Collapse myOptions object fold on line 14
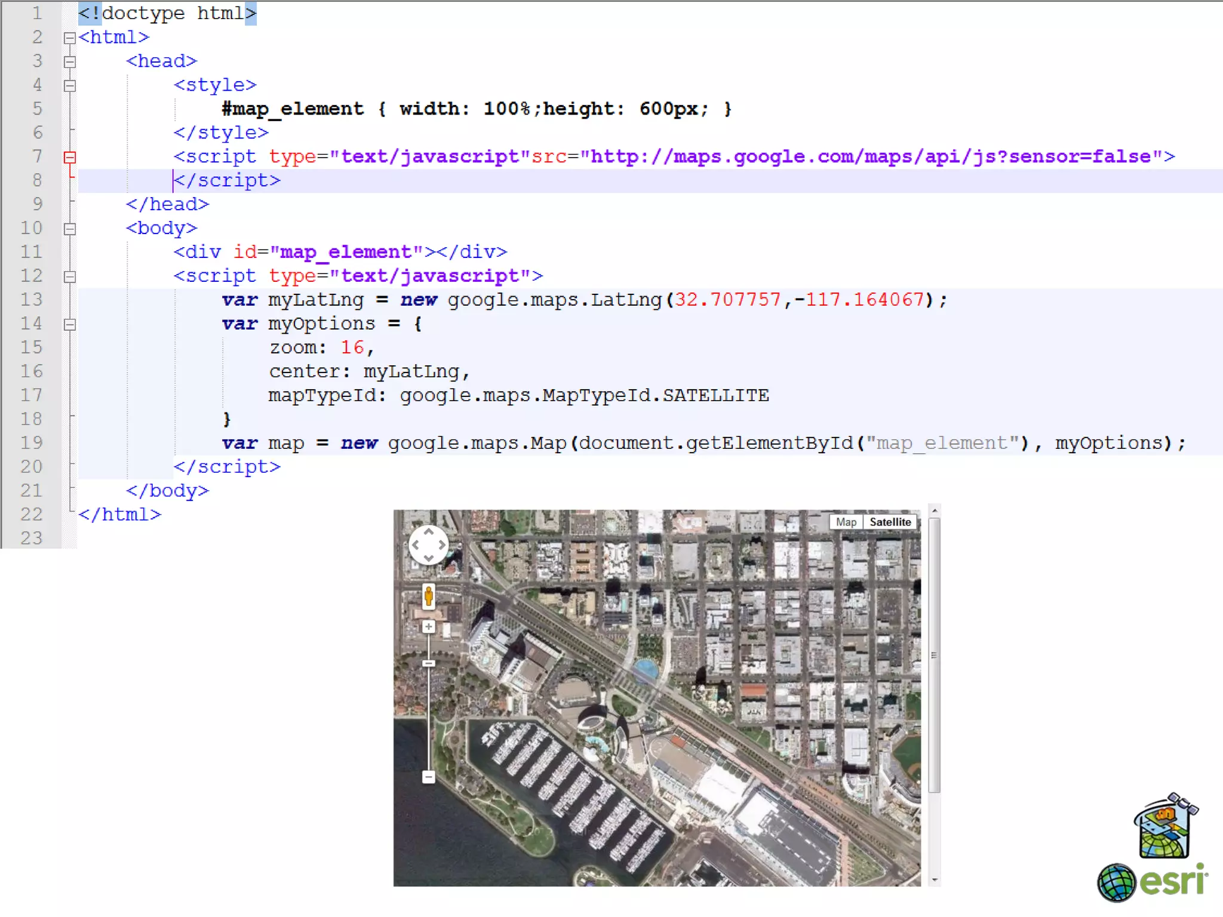 tap(70, 324)
